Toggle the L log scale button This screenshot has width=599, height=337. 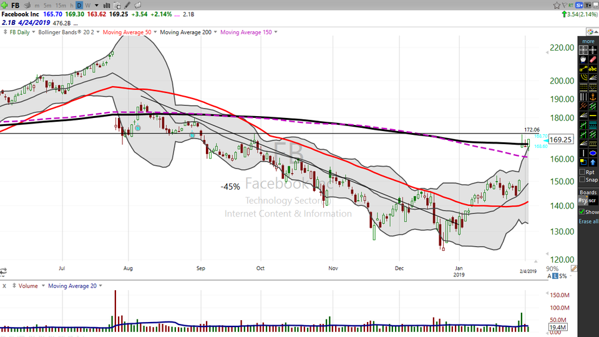(x=556, y=276)
